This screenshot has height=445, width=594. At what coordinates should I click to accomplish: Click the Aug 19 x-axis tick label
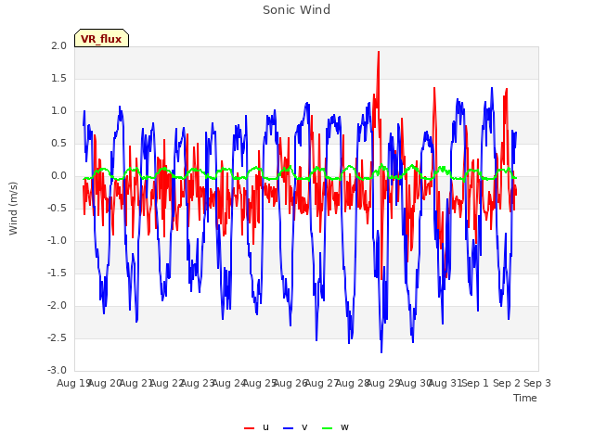(73, 383)
